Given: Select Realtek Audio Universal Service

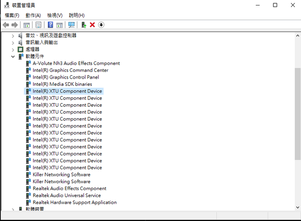Looking at the screenshot, I should click(x=67, y=195).
